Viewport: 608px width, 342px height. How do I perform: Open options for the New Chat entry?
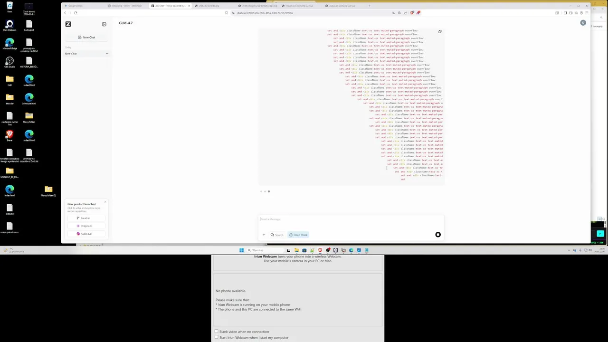tap(107, 54)
